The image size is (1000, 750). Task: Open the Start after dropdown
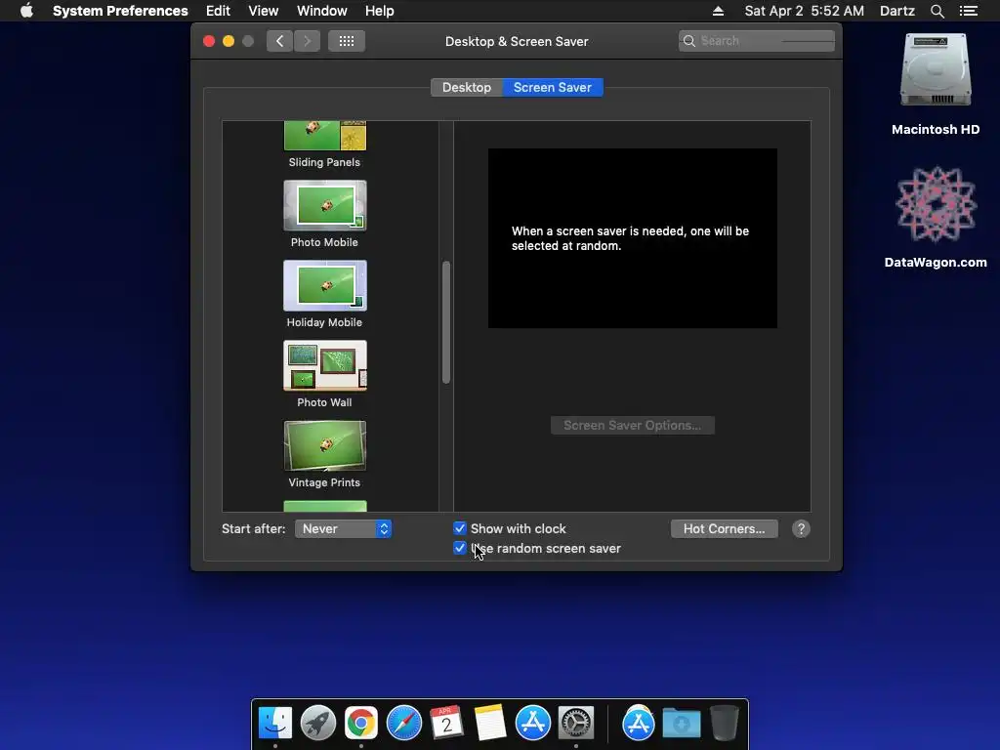click(343, 528)
